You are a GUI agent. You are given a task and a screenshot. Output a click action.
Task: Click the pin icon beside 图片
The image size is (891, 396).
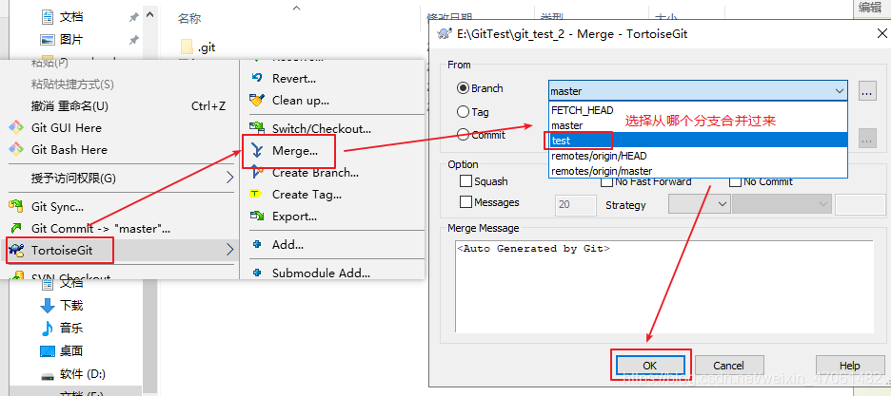pos(133,40)
